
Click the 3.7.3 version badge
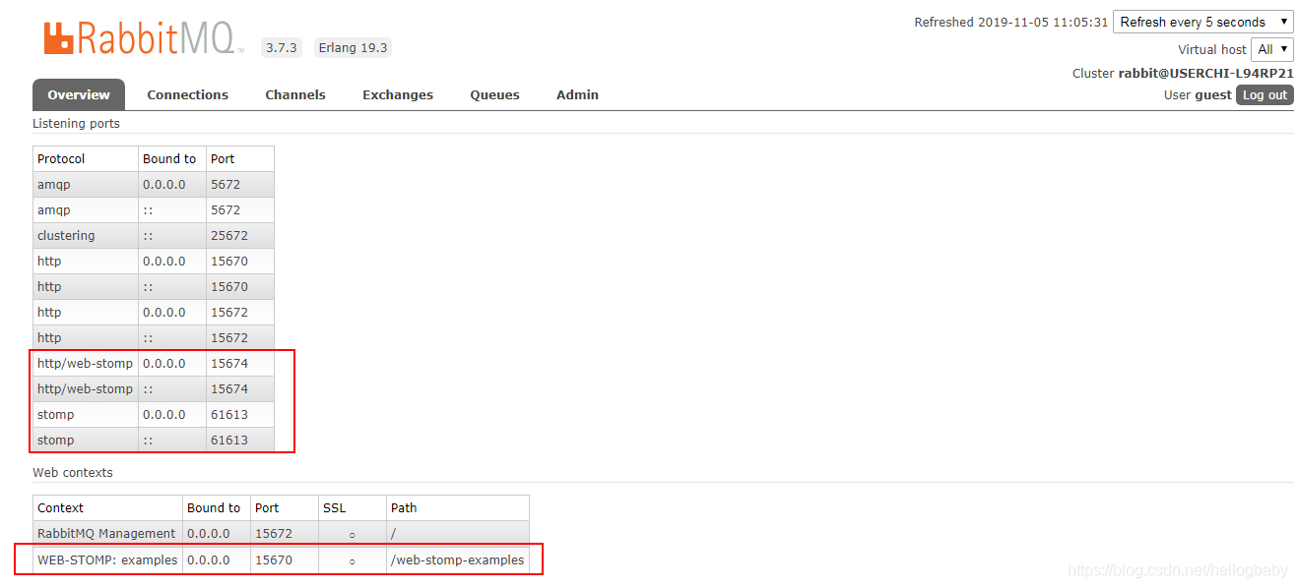click(x=282, y=47)
